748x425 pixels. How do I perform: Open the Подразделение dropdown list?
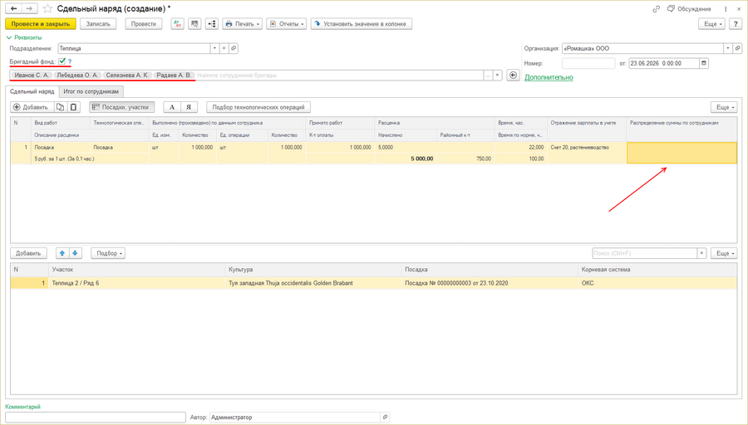pyautogui.click(x=214, y=48)
